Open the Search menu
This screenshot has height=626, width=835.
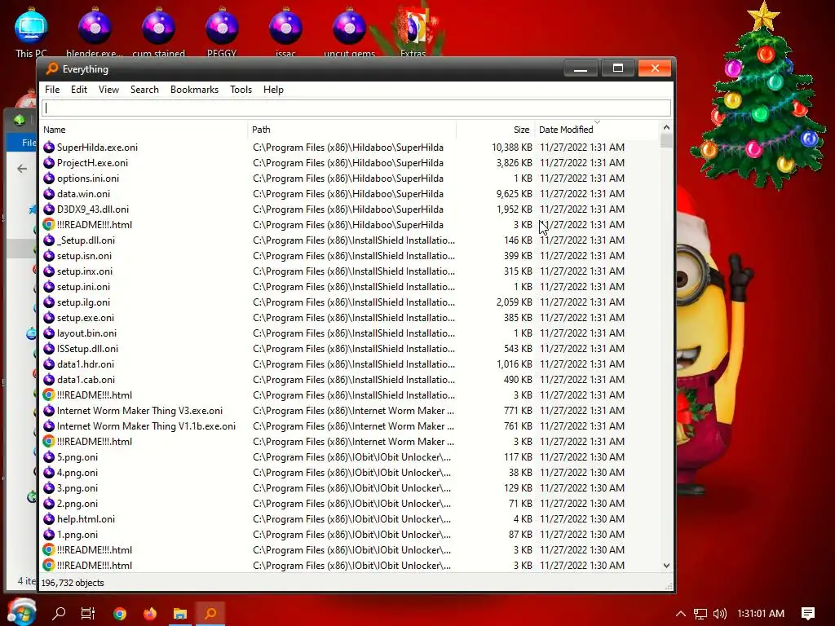pyautogui.click(x=144, y=90)
